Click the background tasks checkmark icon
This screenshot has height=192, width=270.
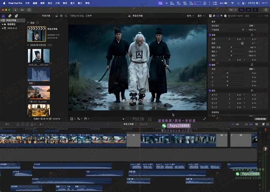point(29,10)
